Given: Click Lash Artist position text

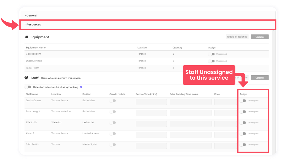Looking at the screenshot, I should click(x=88, y=122).
